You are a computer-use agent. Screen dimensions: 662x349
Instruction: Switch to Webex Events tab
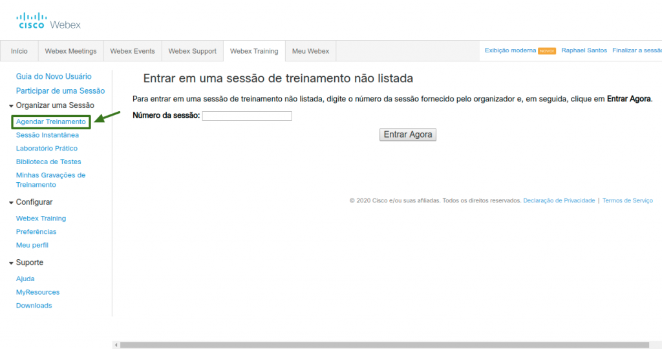(x=133, y=51)
